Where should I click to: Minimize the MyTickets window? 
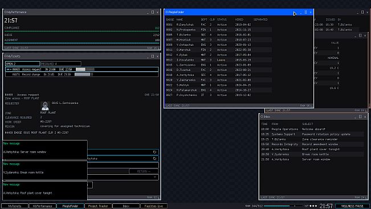pyautogui.click(x=148, y=57)
